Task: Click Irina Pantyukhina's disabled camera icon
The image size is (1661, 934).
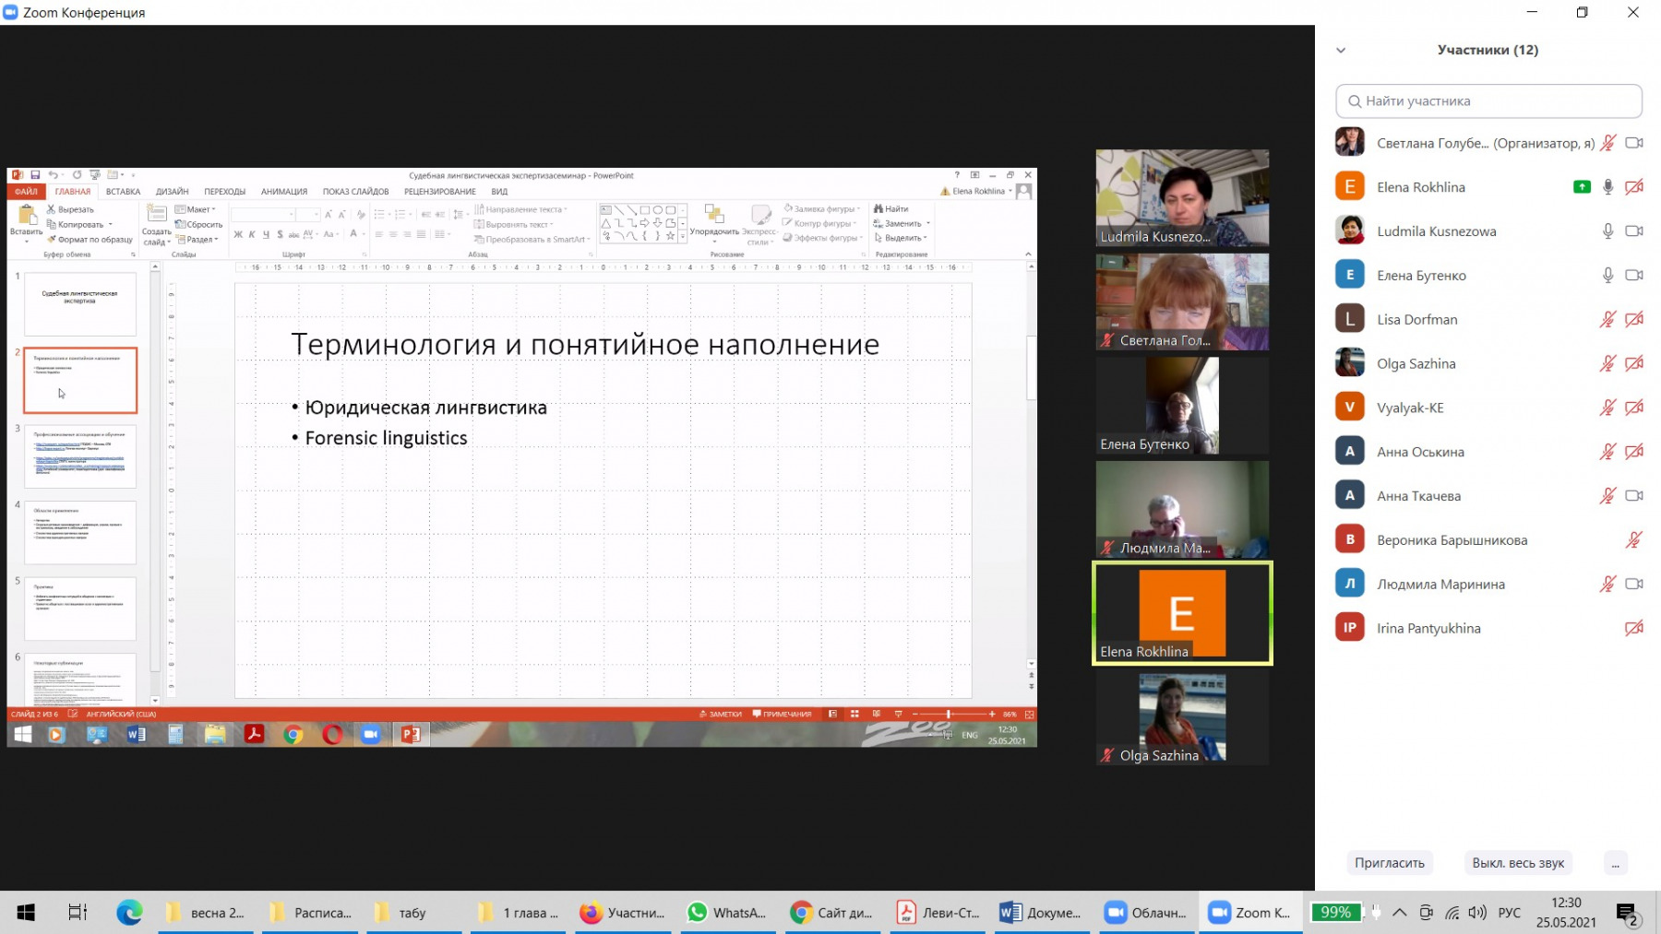Action: click(1633, 628)
